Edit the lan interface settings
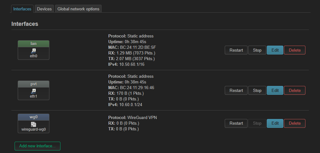Viewport: 320px width, 153px height. point(275,50)
